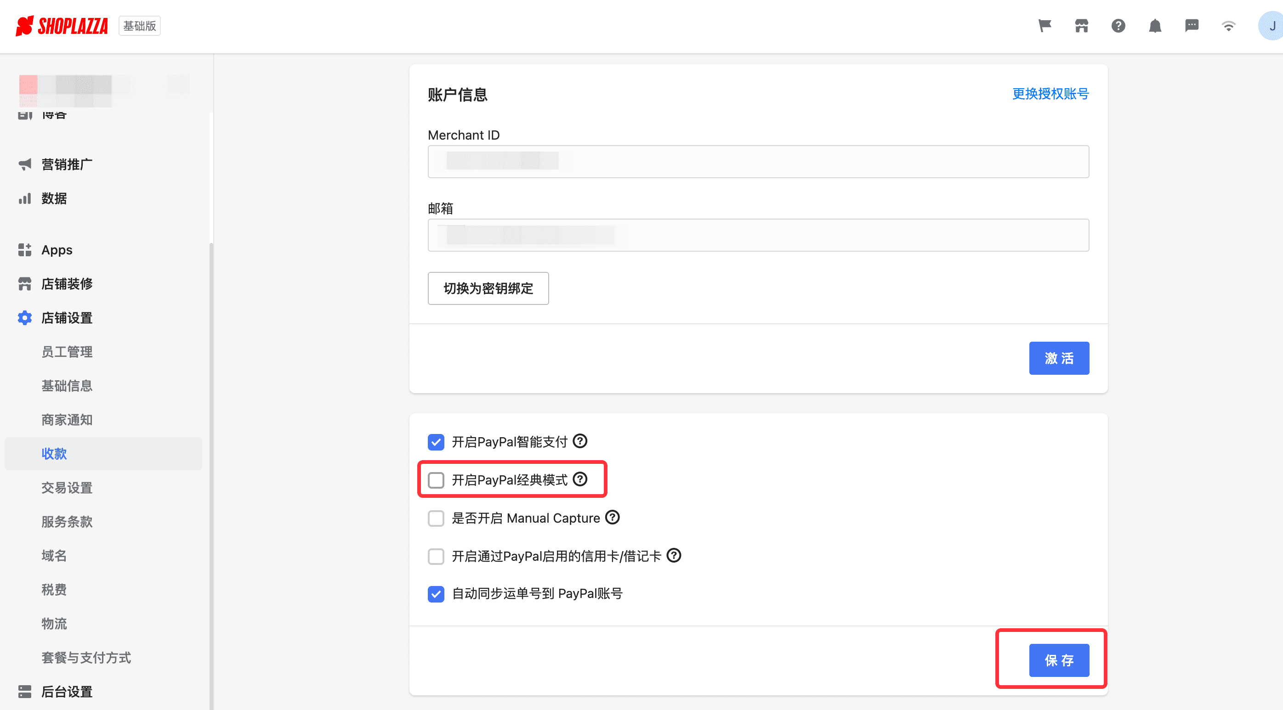Go to 税费 settings
1283x710 pixels.
54,590
